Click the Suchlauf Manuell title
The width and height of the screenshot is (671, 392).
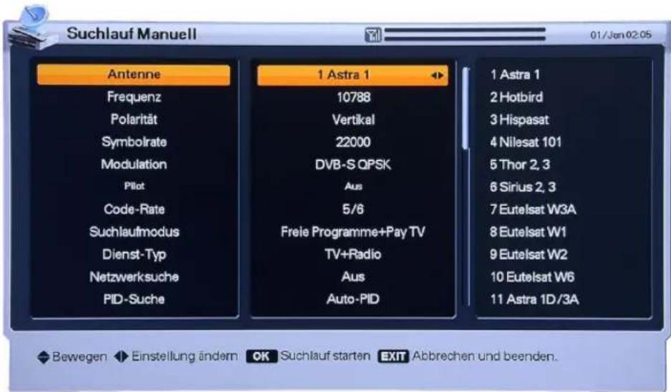click(x=131, y=34)
